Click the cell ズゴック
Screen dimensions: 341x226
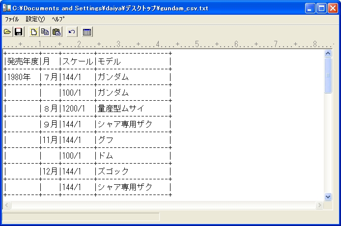[113, 171]
